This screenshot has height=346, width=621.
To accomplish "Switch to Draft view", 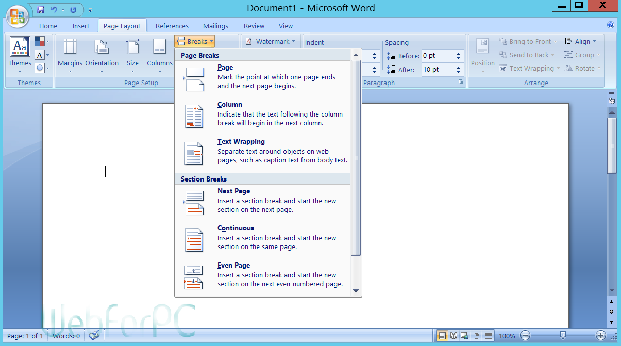I will click(x=488, y=336).
